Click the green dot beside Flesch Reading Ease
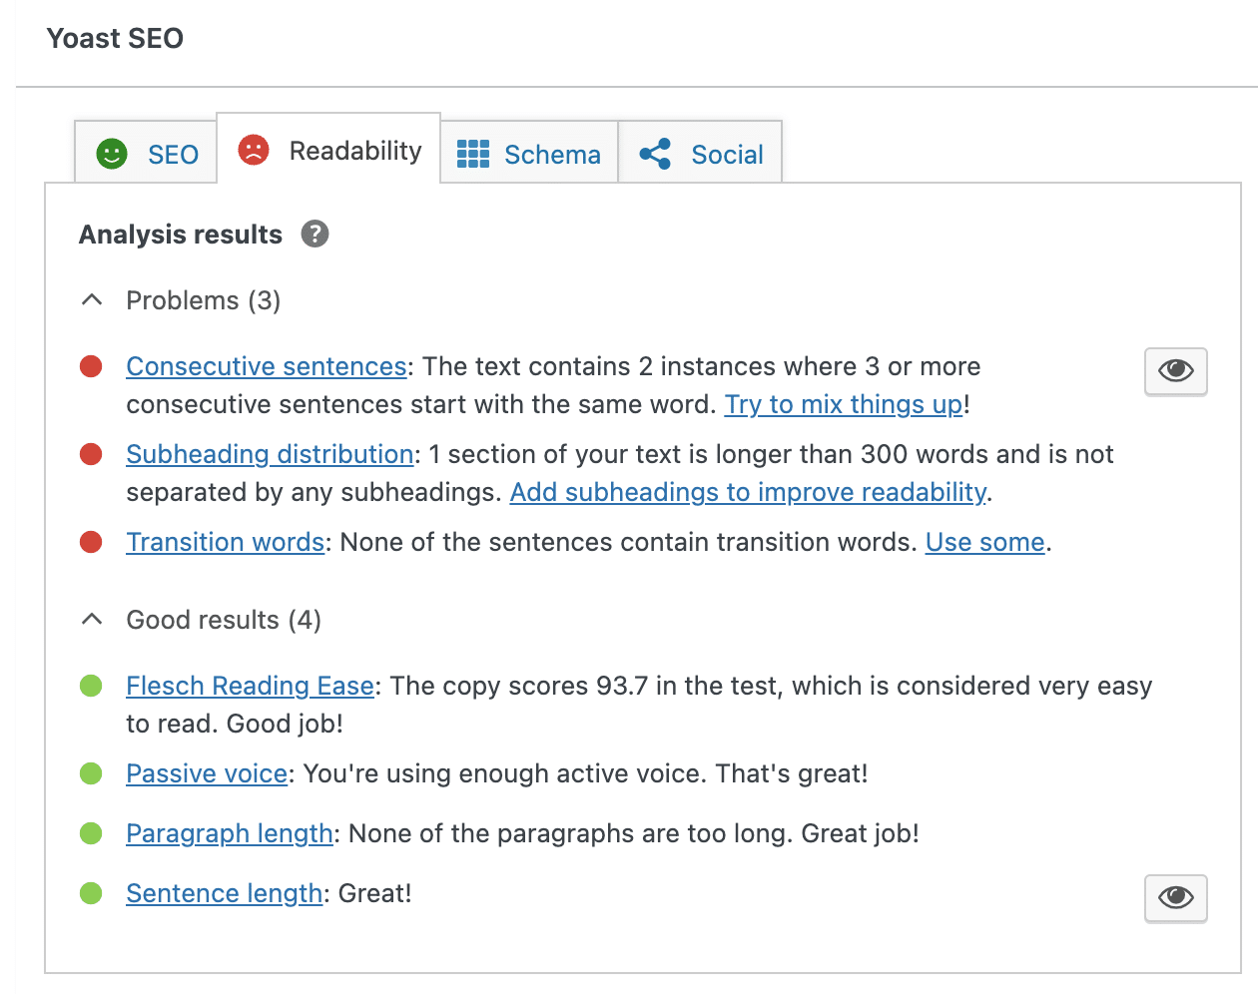 coord(91,686)
